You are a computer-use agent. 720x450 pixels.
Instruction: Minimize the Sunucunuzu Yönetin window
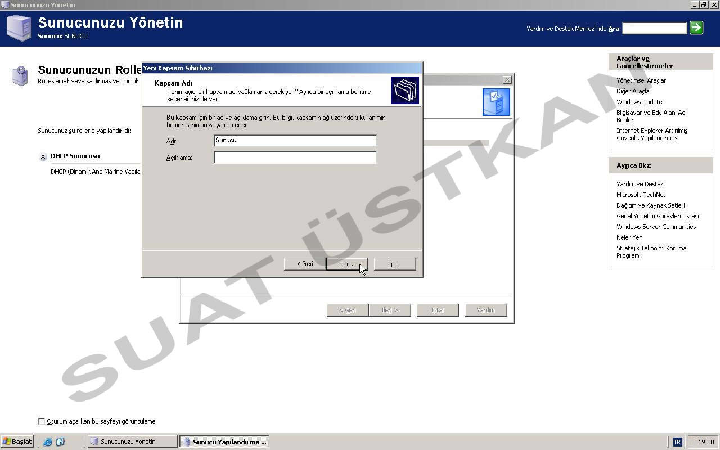tap(695, 4)
